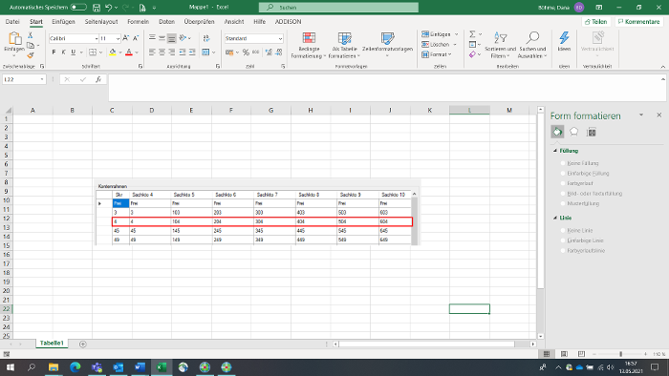Click the Teilen share button
Screen dimensions: 669x376
coord(596,22)
